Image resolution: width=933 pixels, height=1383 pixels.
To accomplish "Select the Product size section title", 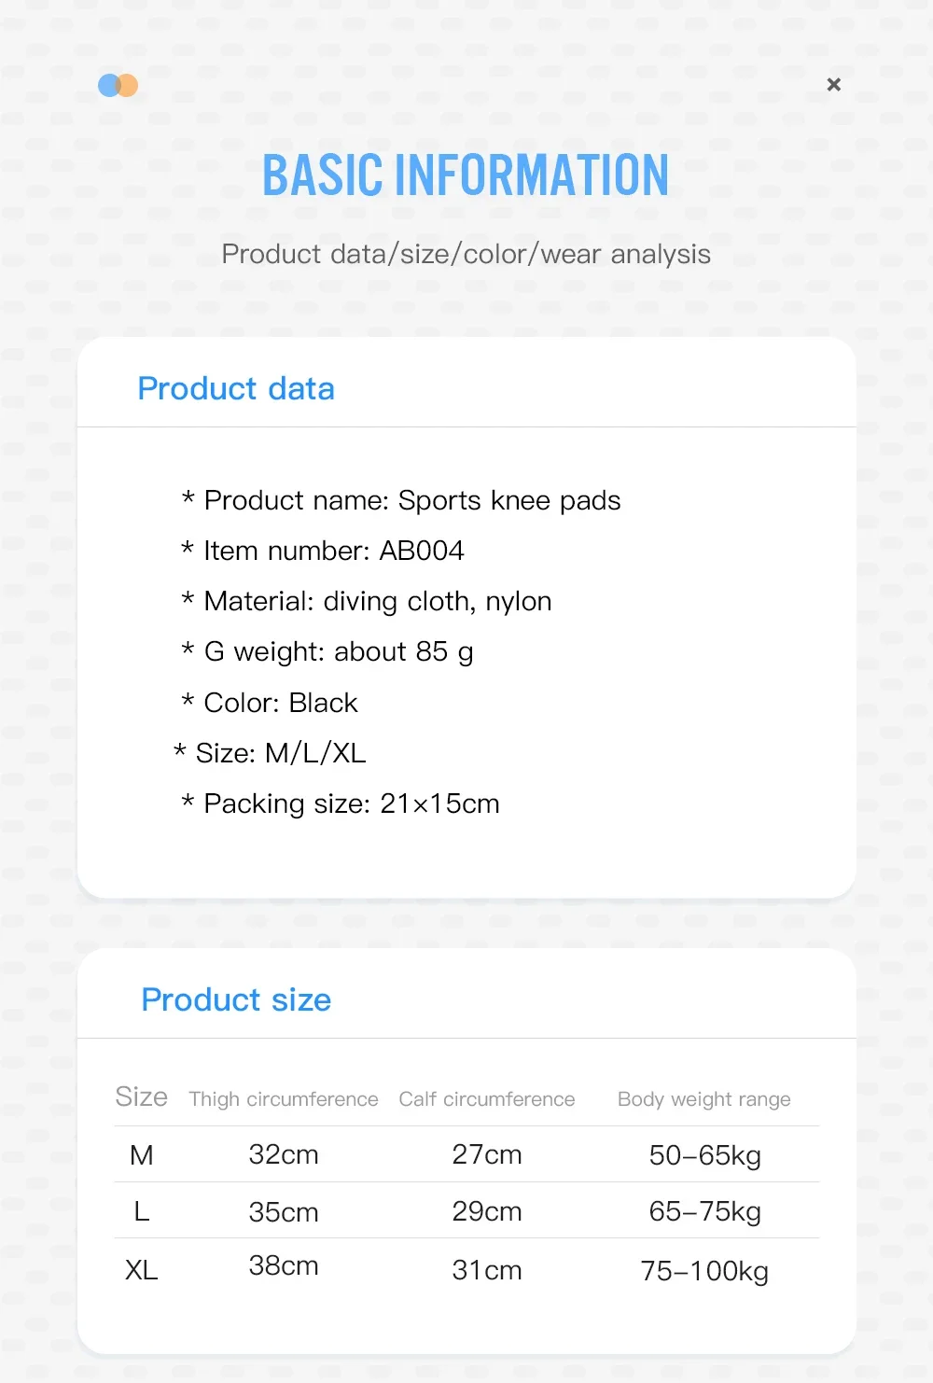I will 236,999.
